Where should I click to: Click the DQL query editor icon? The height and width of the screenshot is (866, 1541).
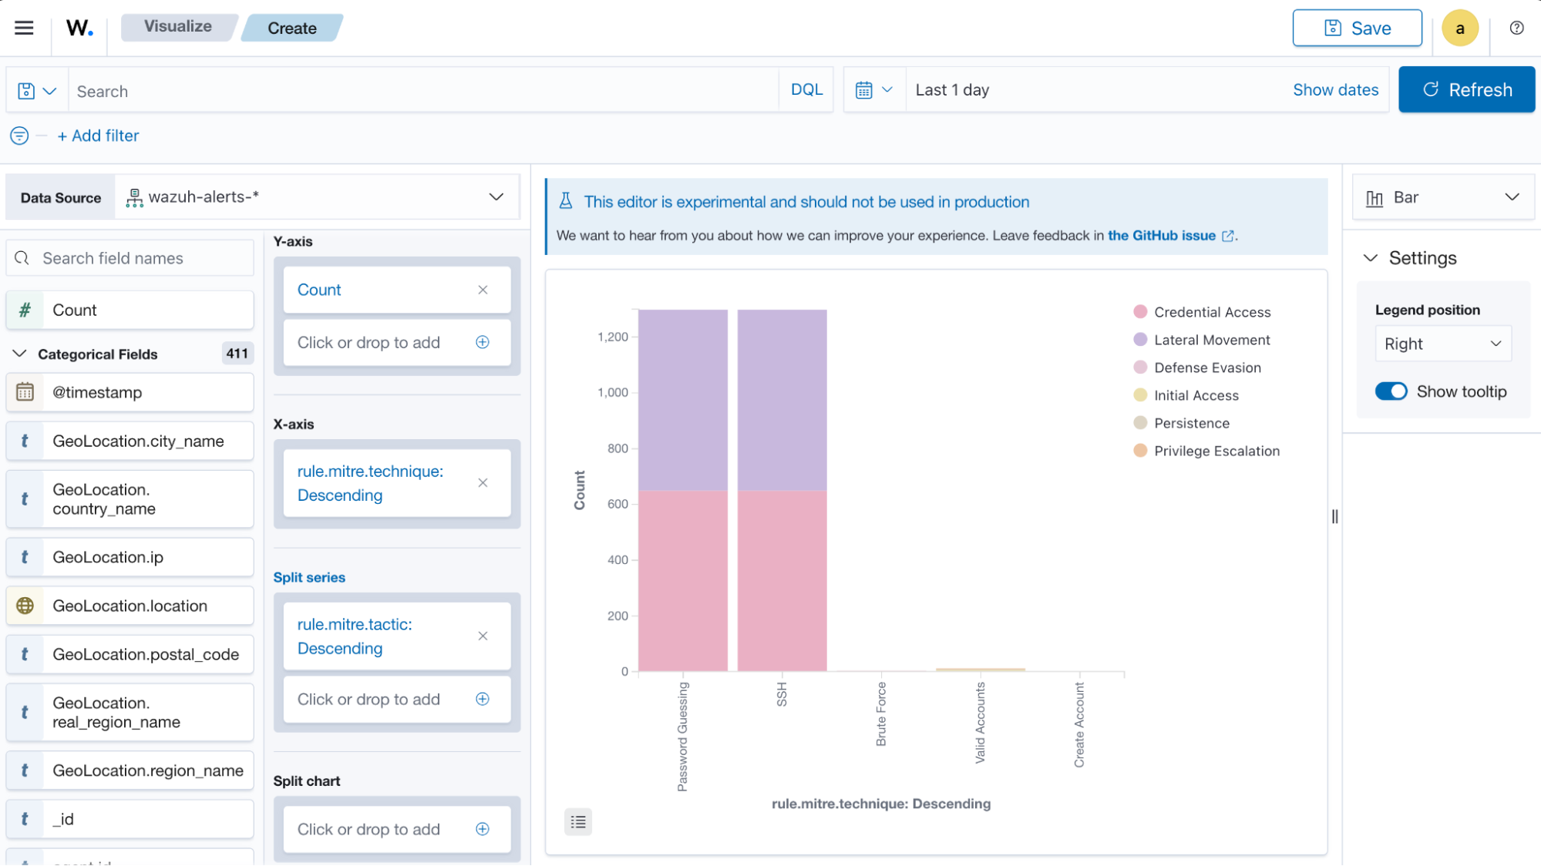(x=806, y=90)
